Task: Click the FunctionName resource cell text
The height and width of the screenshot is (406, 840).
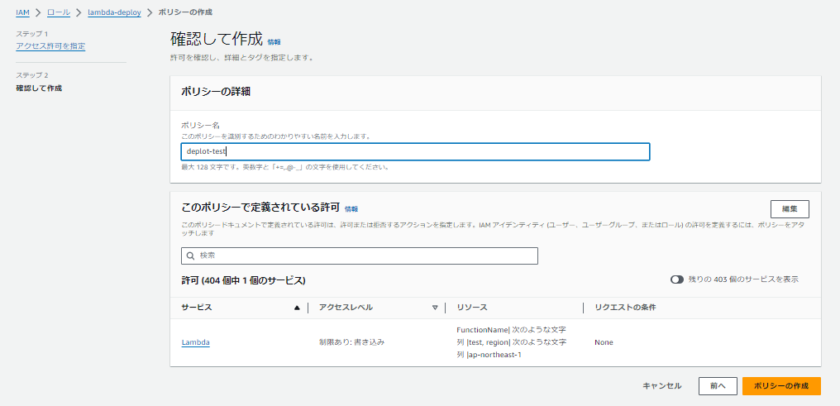Action: (x=512, y=342)
